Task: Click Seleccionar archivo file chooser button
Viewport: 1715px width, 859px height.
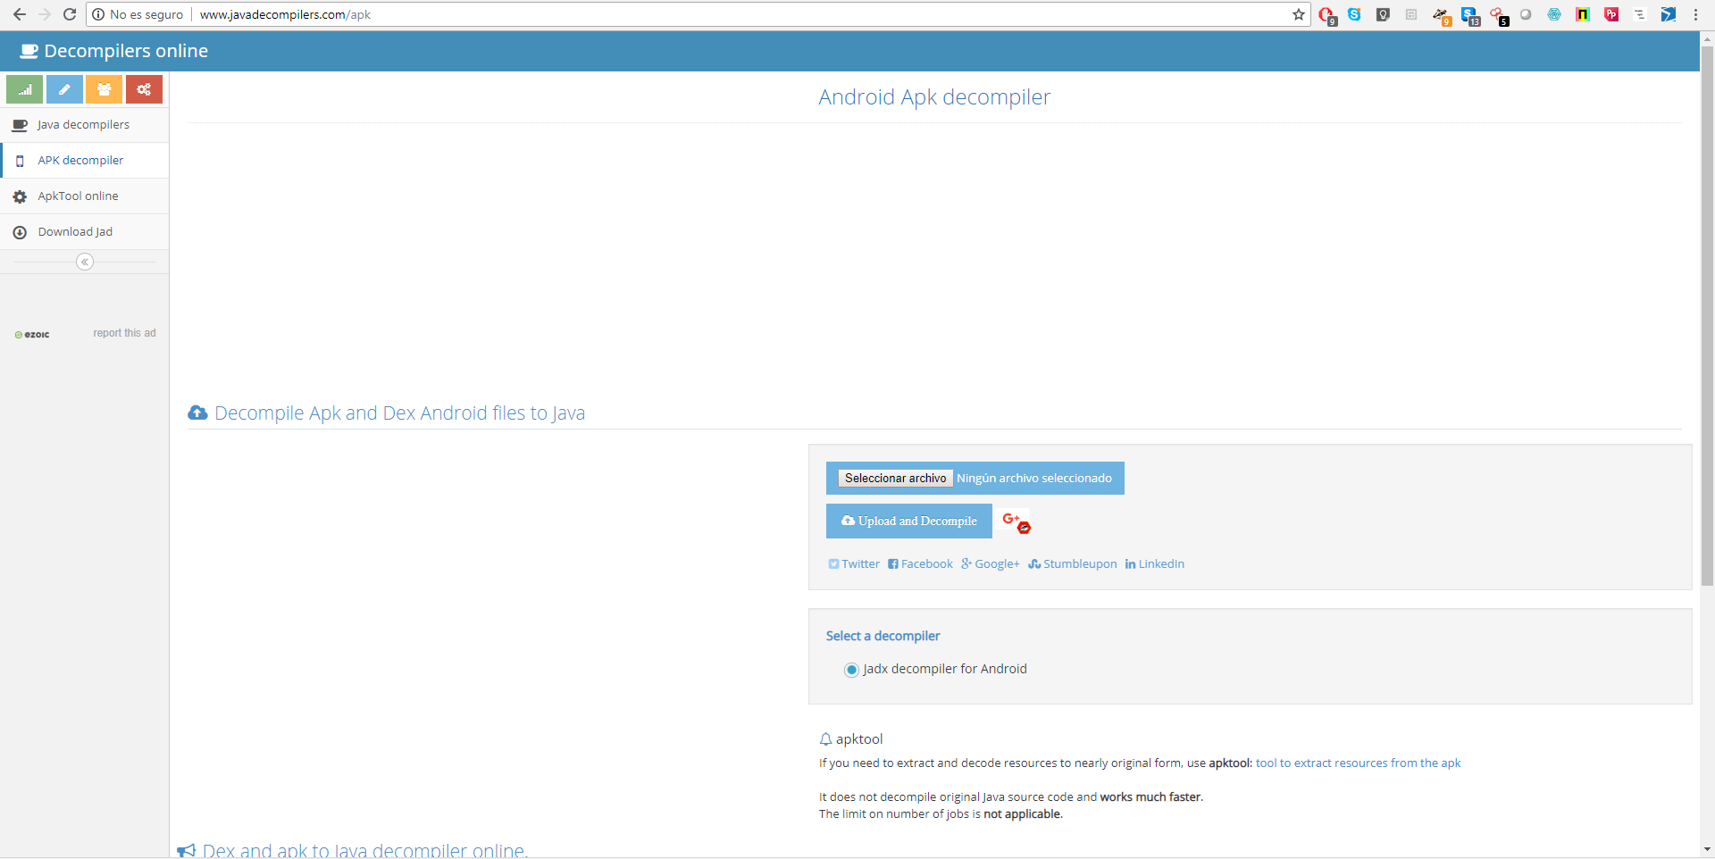Action: 895,479
